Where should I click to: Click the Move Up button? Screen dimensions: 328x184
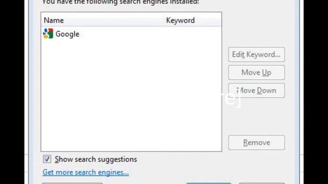pos(256,73)
